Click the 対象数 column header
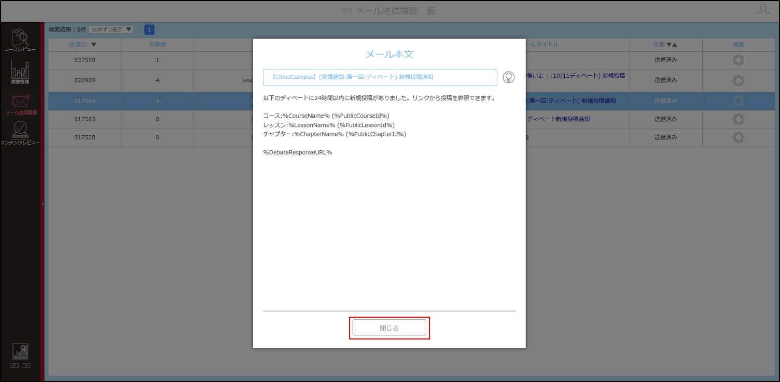This screenshot has width=780, height=382. click(158, 45)
